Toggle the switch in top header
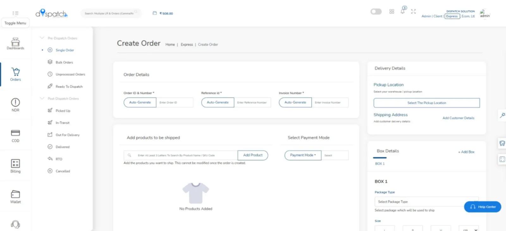The width and height of the screenshot is (506, 231). pyautogui.click(x=376, y=12)
